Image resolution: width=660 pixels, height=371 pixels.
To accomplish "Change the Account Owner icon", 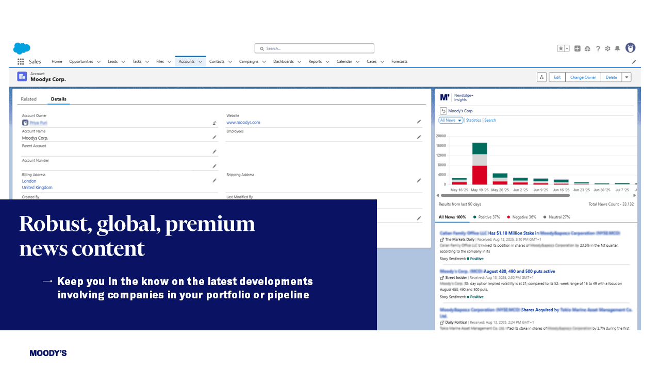I will [214, 123].
